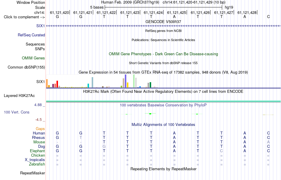The height and width of the screenshot is (180, 281).
Task: Click the chr14: ruler label
Action: [40, 12]
